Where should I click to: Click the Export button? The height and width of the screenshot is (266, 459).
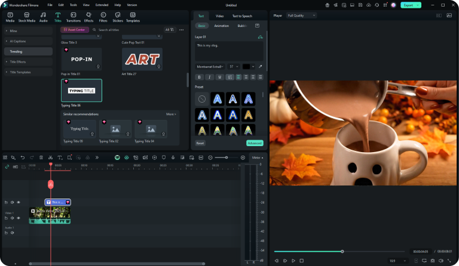click(411, 5)
